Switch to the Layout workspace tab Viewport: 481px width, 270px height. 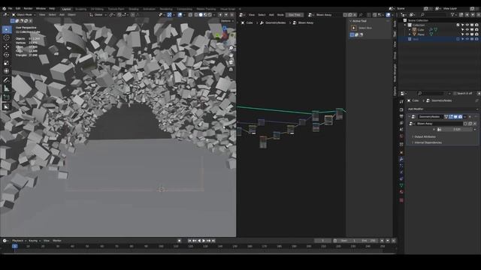point(67,9)
